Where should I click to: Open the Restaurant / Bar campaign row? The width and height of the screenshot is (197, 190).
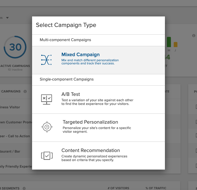16,151
